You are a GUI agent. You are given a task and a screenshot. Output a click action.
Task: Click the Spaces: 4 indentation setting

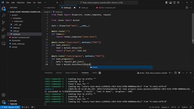[x=165, y=107]
